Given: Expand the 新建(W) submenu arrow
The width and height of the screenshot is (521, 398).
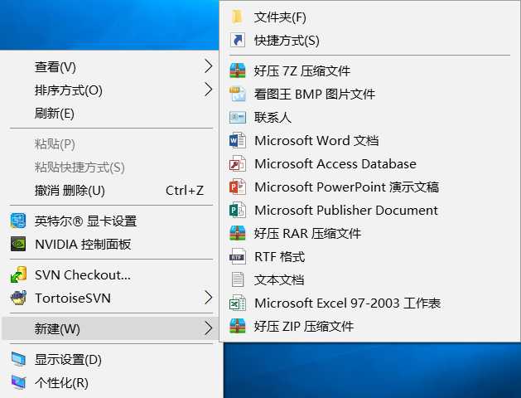Looking at the screenshot, I should [x=208, y=328].
